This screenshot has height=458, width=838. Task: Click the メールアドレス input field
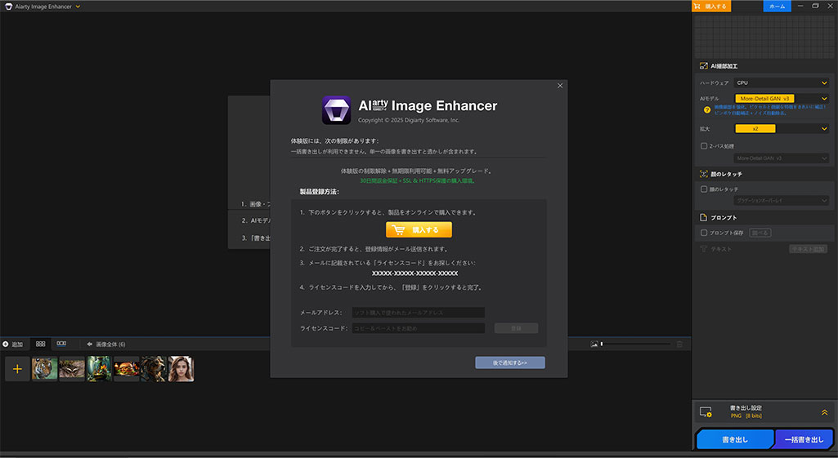pyautogui.click(x=418, y=312)
